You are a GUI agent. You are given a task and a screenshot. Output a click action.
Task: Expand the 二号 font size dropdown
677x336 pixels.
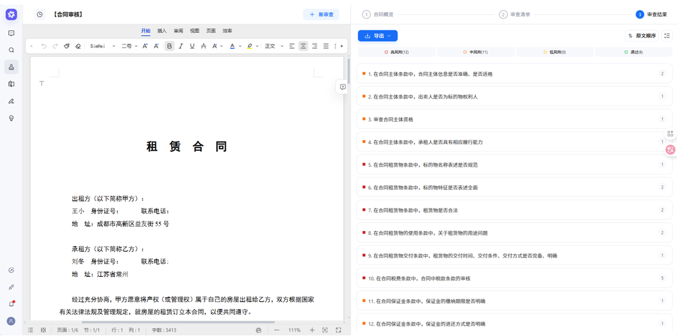pyautogui.click(x=129, y=46)
